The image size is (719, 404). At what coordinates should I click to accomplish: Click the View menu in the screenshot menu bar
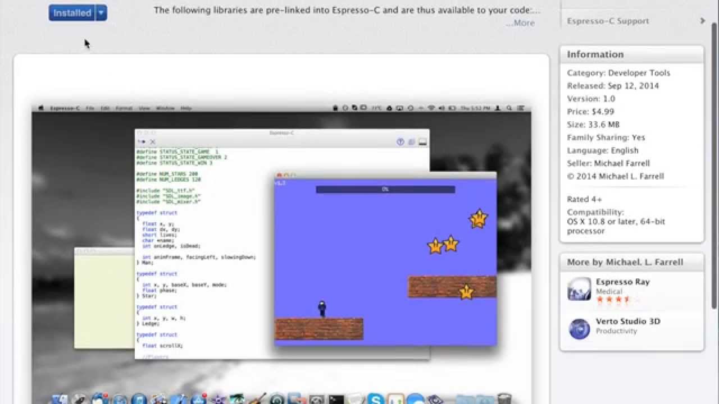(144, 108)
